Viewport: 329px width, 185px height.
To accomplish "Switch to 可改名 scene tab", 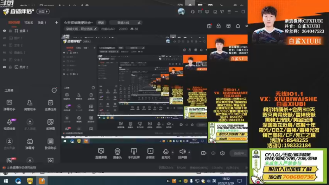I will click(29, 23).
